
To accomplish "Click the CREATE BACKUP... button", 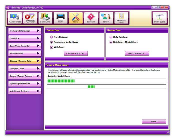I will 76,53.
